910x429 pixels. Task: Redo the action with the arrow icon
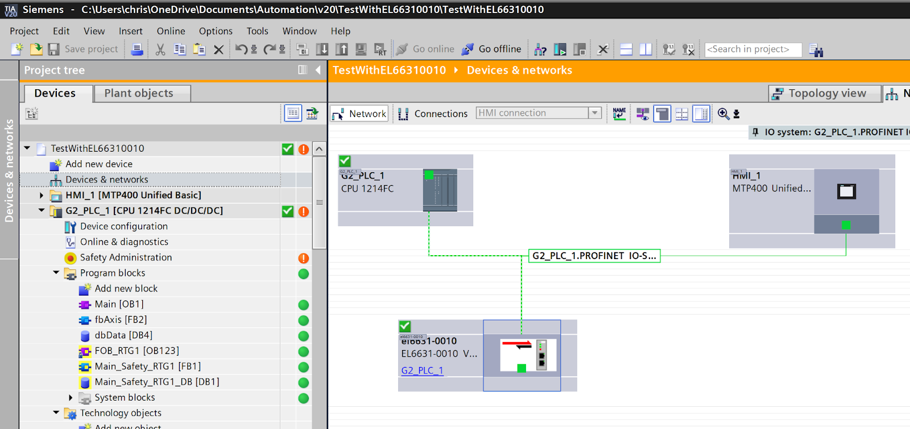270,49
